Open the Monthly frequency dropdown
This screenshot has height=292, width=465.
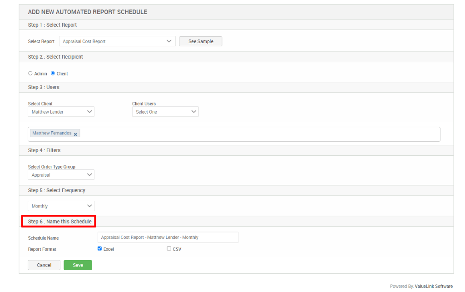[x=61, y=205]
